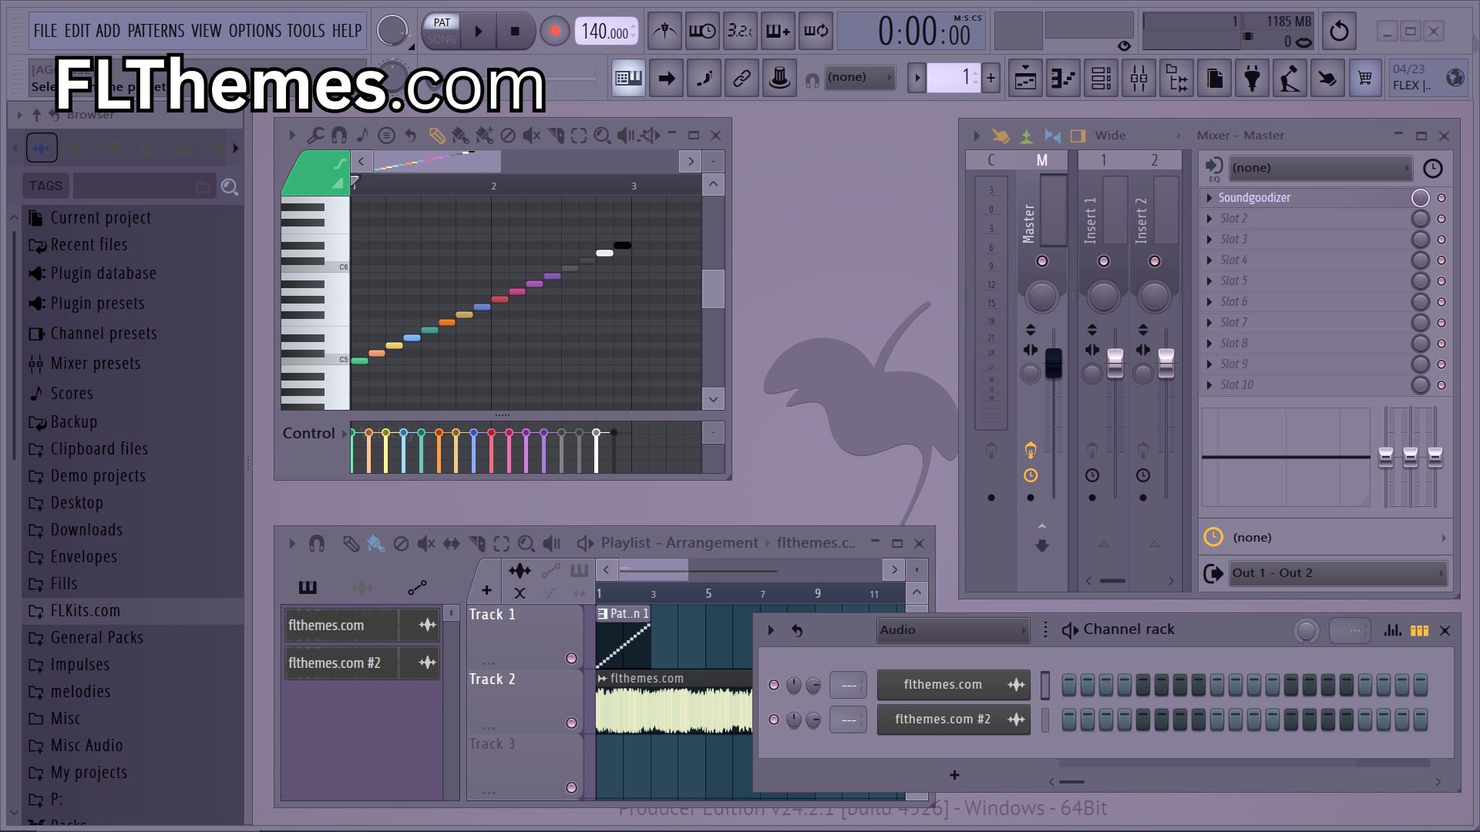Toggle the Insert 2 mute light

[1155, 261]
